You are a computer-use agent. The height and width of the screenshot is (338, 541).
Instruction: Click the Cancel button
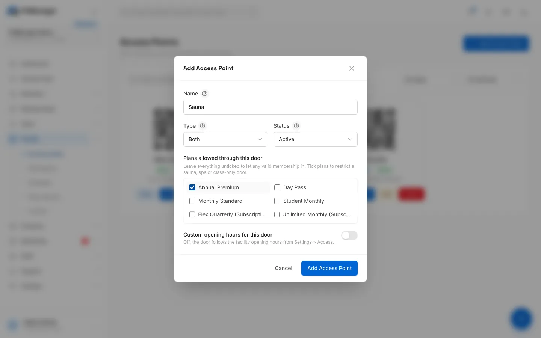pos(283,268)
